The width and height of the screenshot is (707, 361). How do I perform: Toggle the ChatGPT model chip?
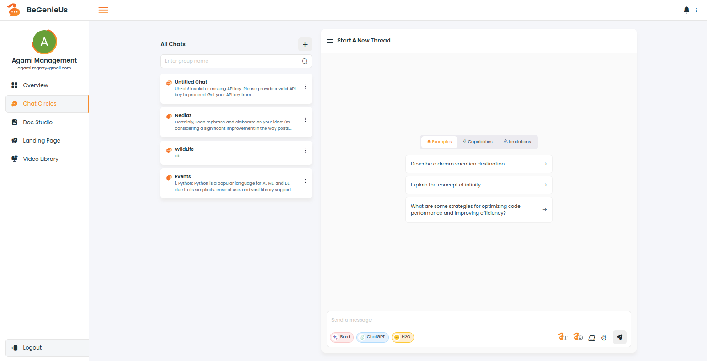tap(372, 337)
